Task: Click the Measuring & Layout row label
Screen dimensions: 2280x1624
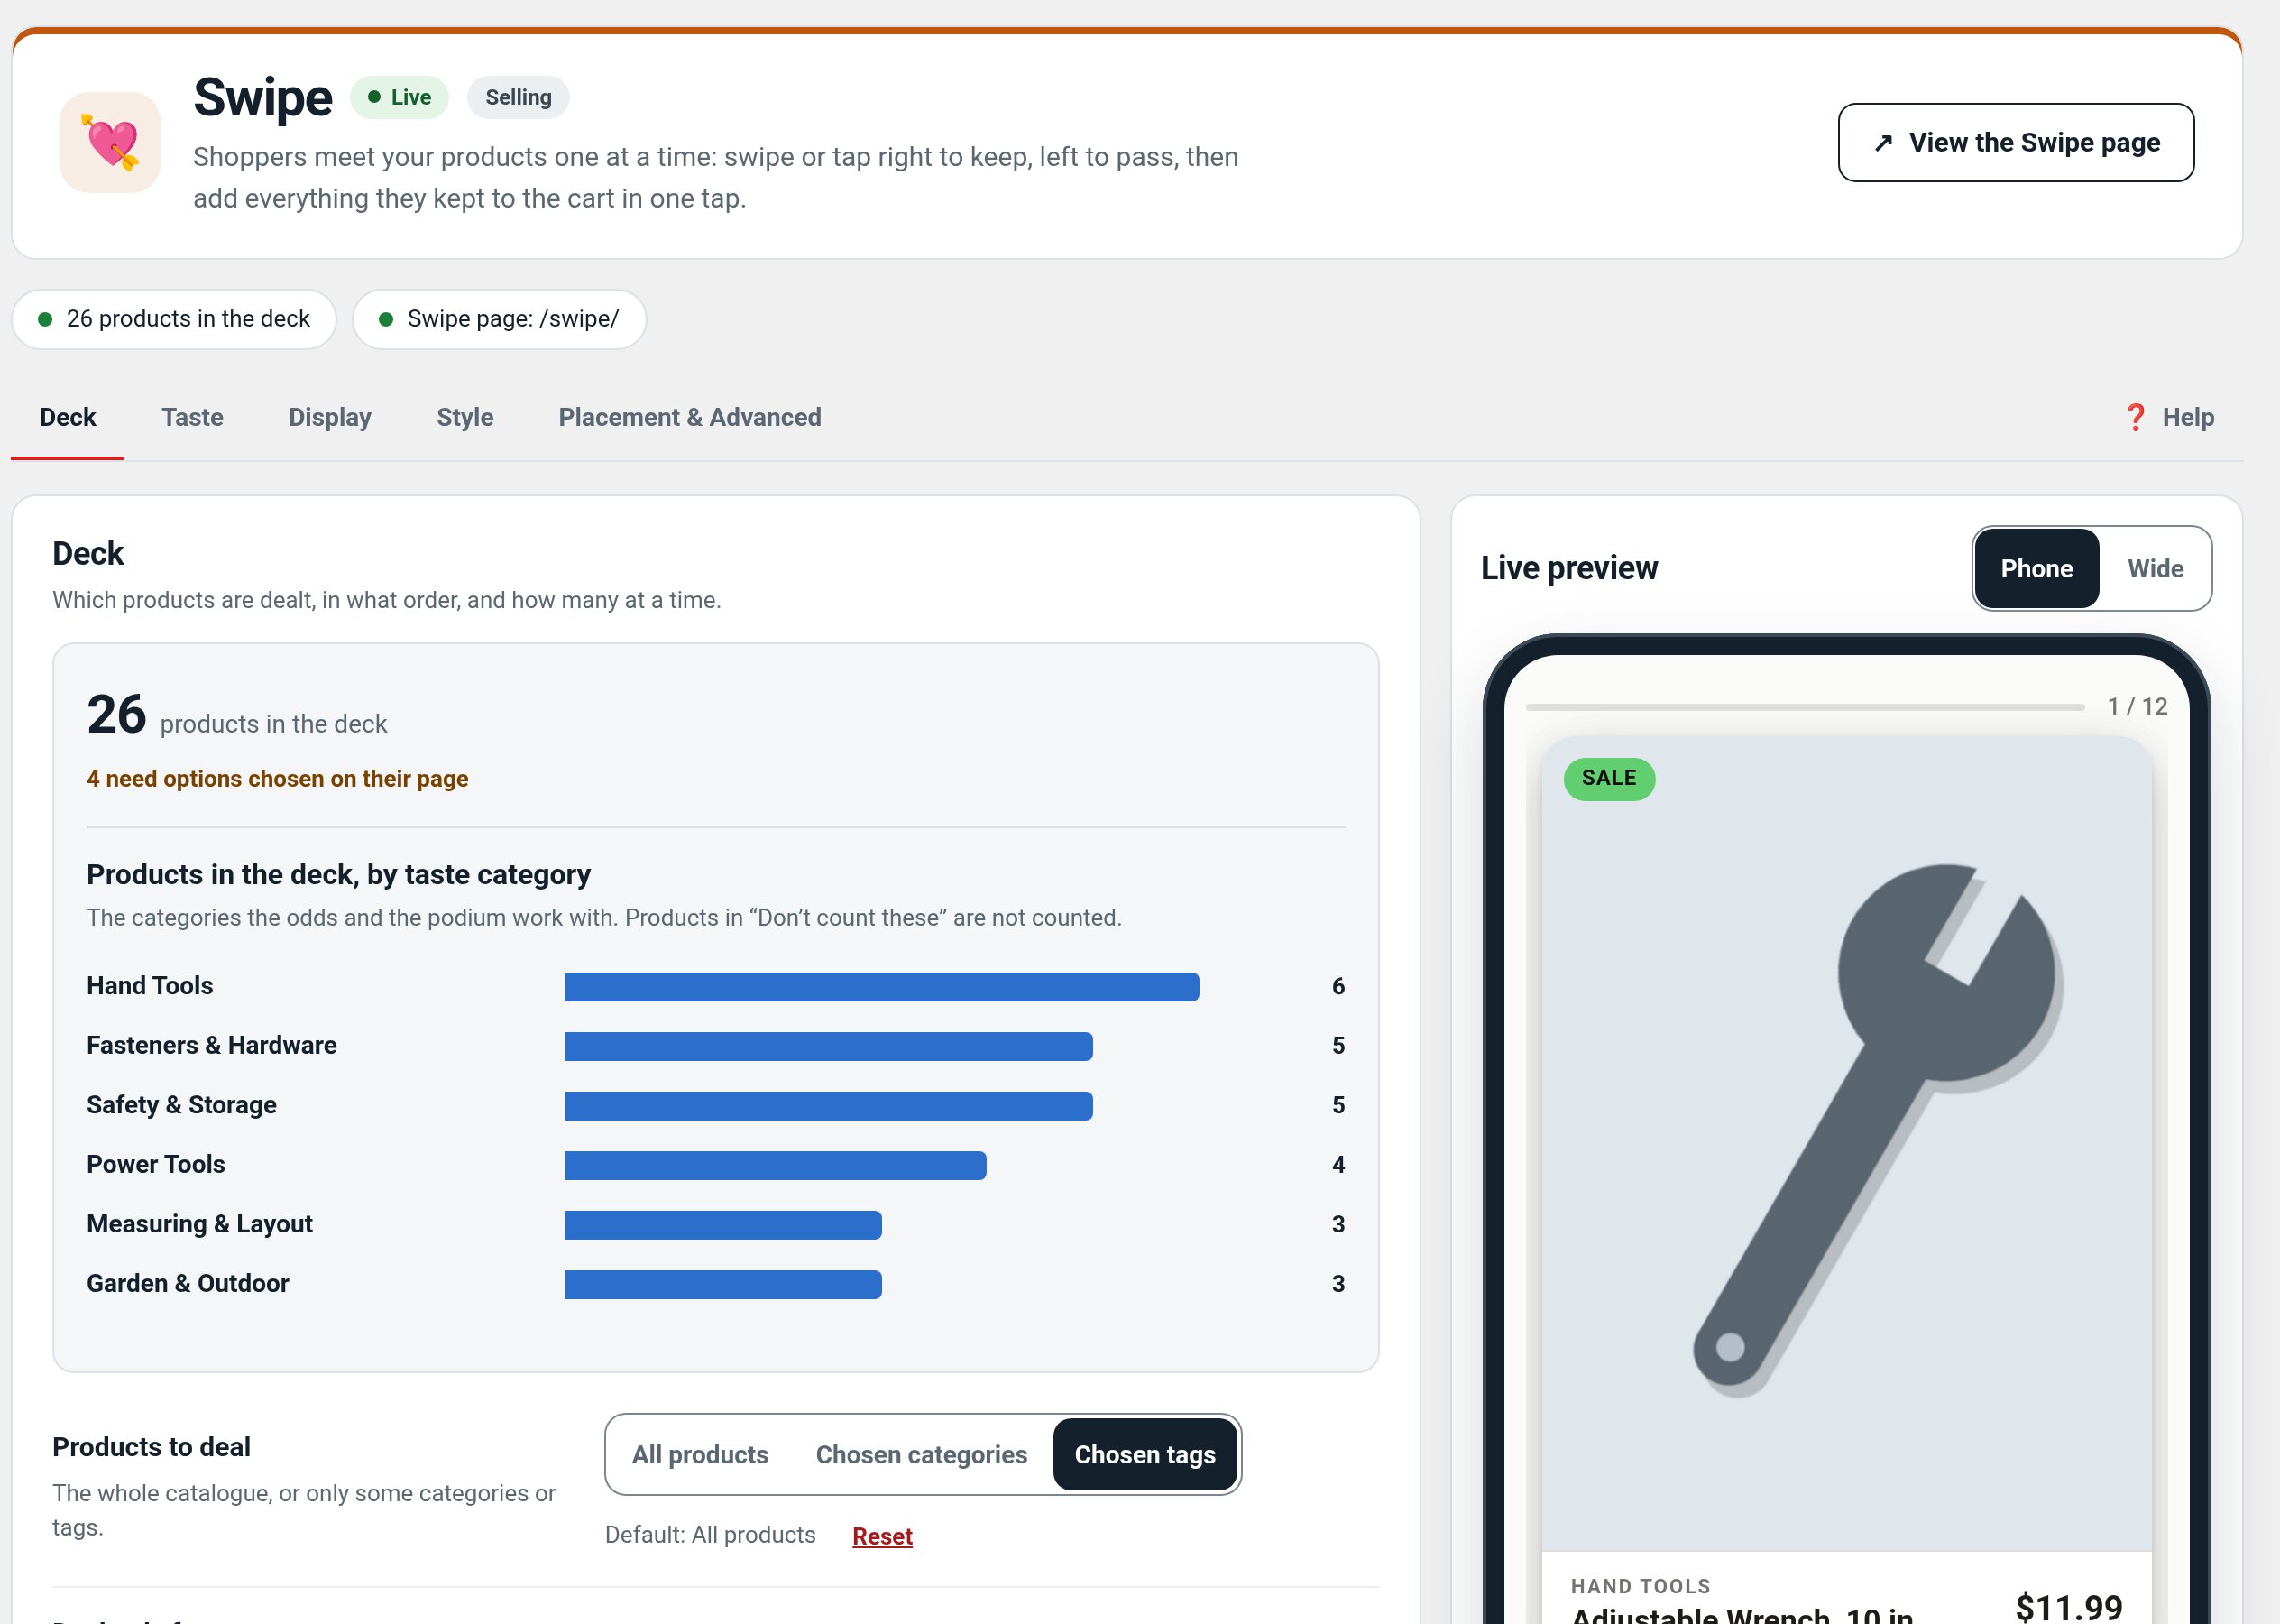Action: 199,1224
